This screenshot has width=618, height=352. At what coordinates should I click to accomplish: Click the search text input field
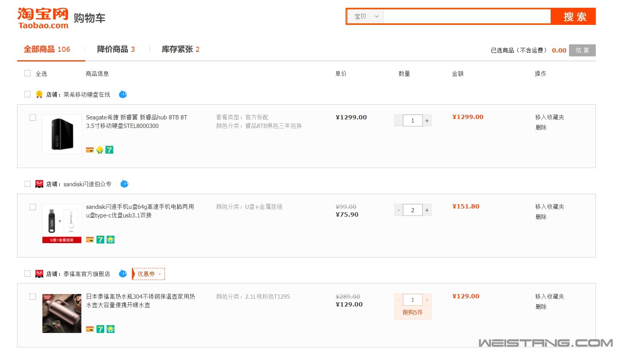pos(467,16)
